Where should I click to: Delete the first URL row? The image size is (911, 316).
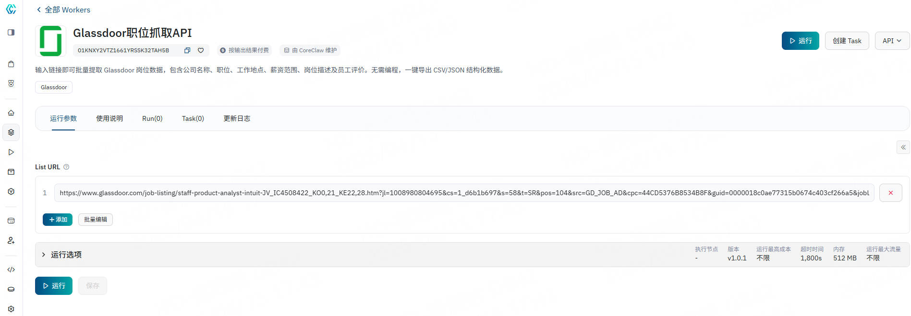point(890,193)
